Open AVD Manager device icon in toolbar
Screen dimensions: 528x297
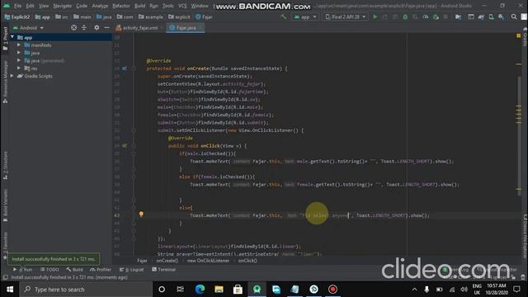click(492, 16)
